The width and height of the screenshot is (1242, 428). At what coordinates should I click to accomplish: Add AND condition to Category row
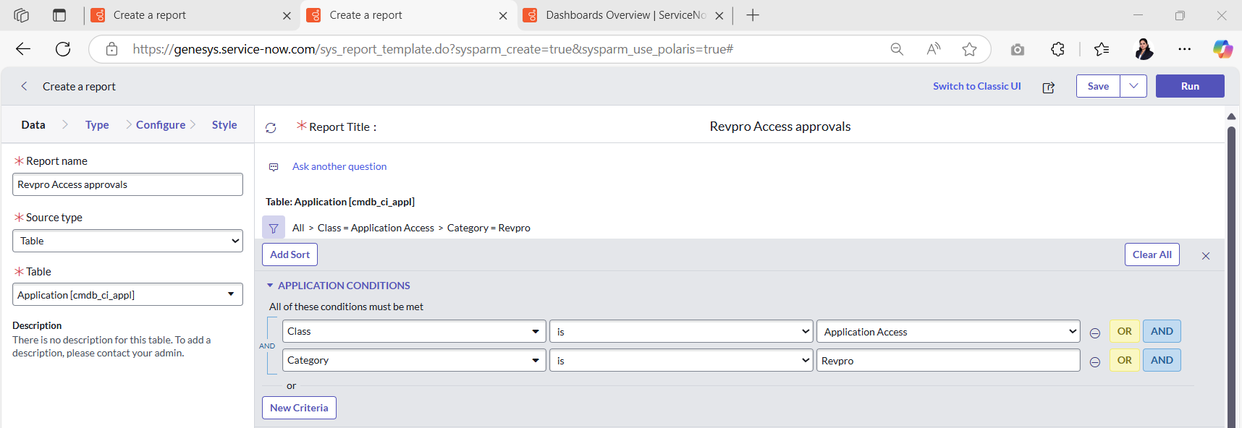click(1162, 360)
